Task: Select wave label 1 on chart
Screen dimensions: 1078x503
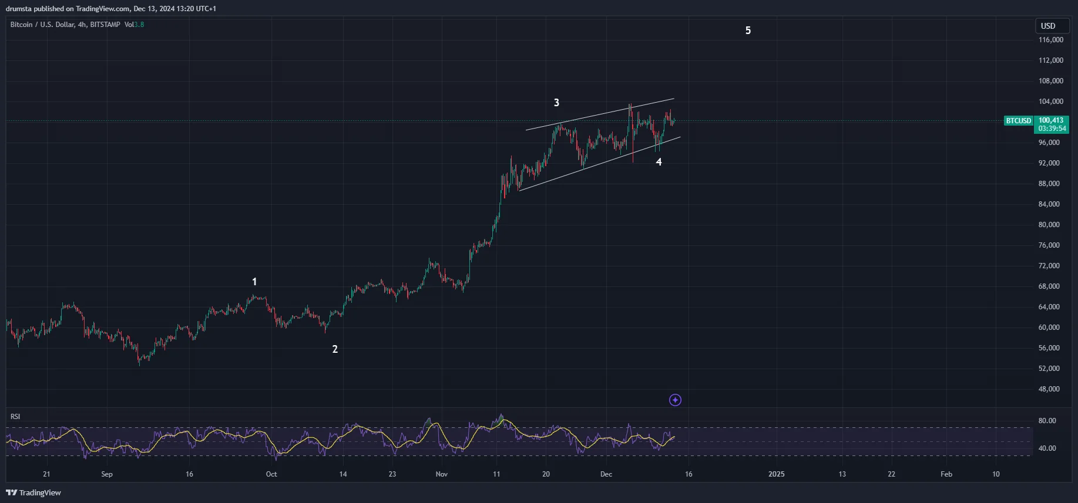Action: coord(254,282)
